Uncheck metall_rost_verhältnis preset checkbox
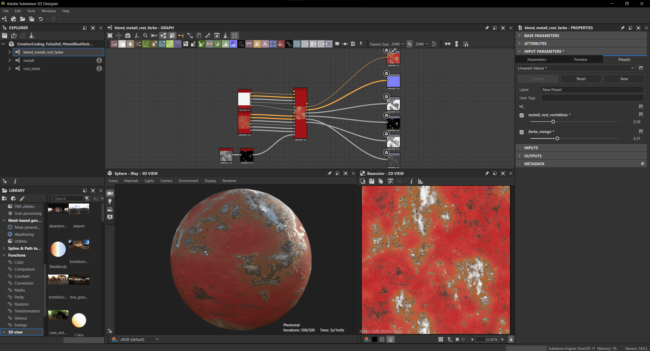Viewport: 650px width, 351px height. pos(522,115)
